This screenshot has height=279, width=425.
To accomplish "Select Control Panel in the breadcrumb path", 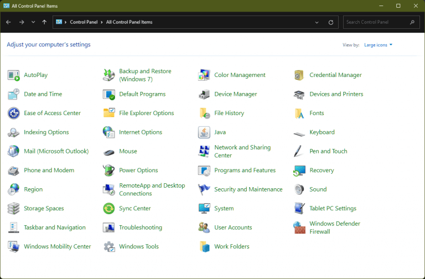I will coord(84,22).
